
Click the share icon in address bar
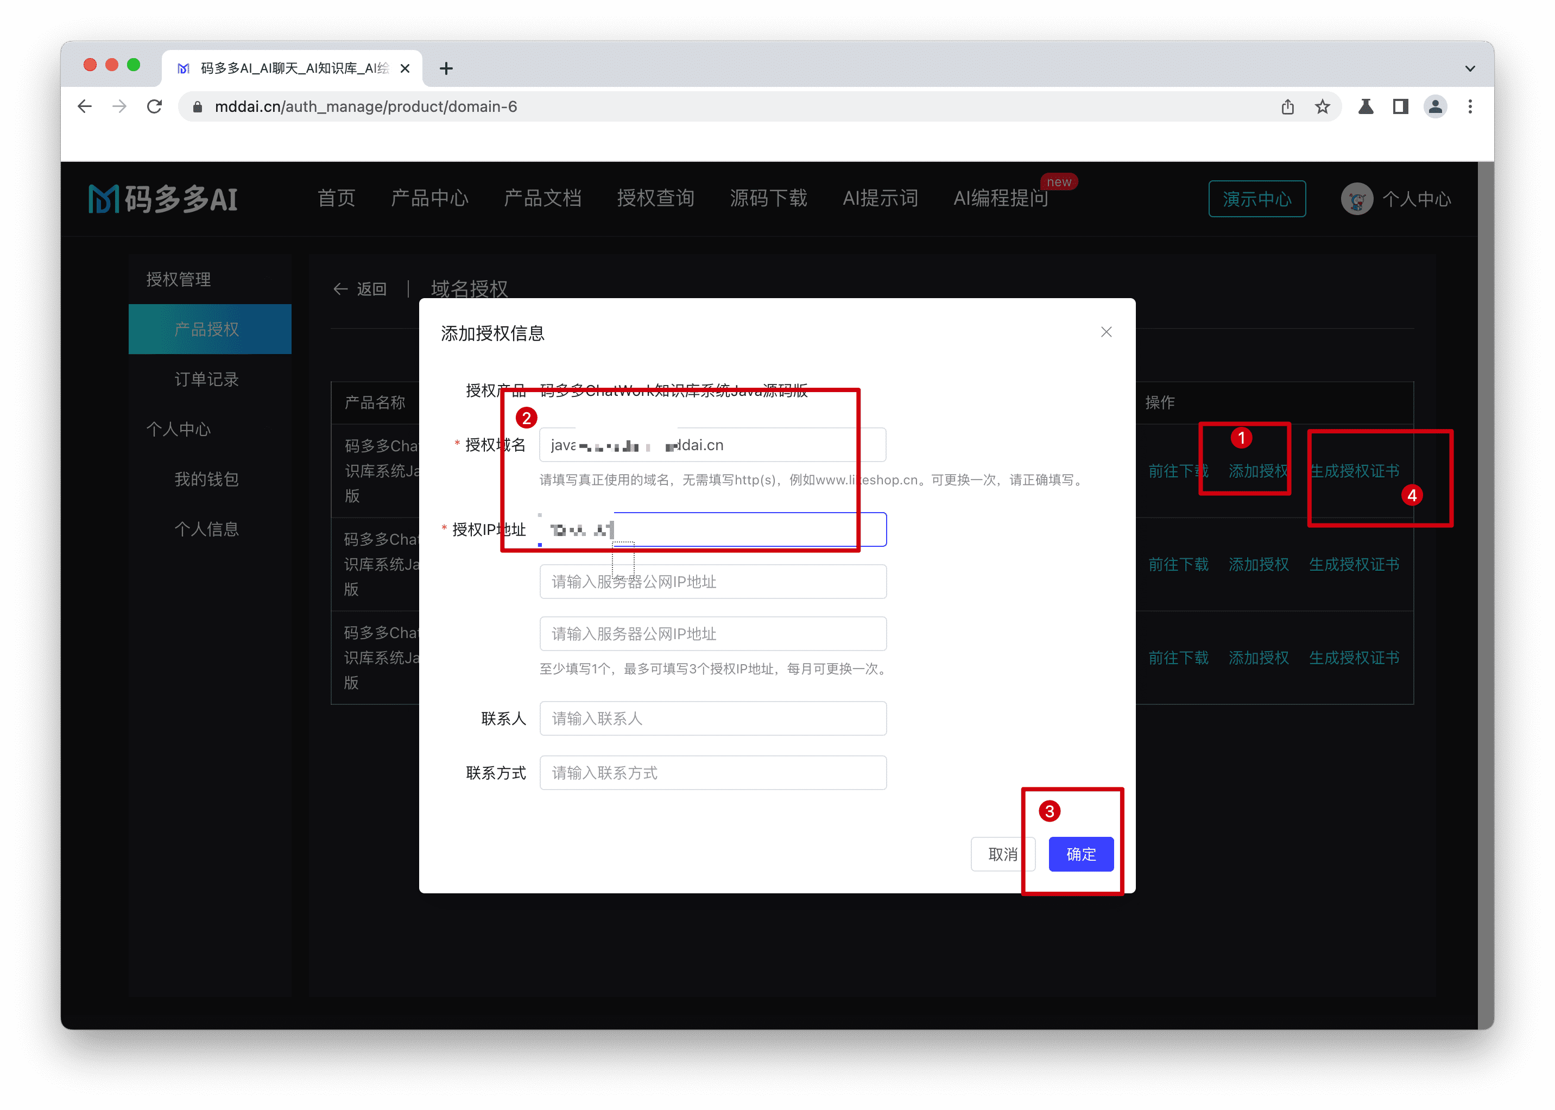[x=1288, y=106]
